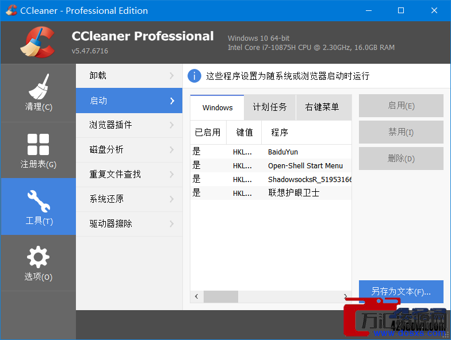
Task: Open 重复文件查找 duplicate finder
Action: [129, 175]
